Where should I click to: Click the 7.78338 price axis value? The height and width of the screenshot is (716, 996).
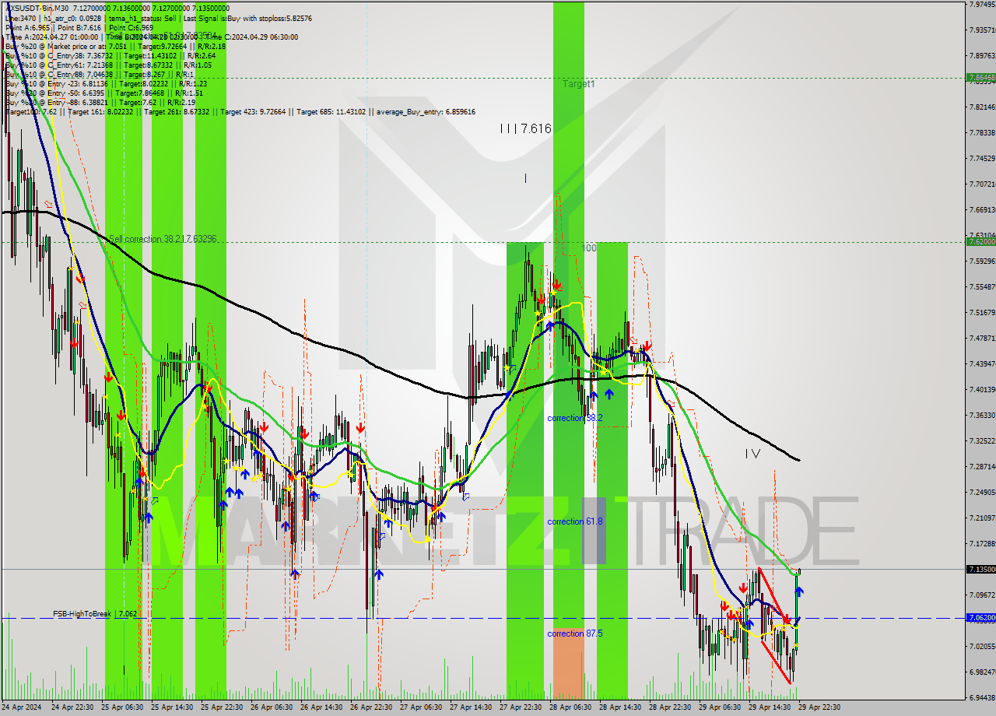pos(982,132)
